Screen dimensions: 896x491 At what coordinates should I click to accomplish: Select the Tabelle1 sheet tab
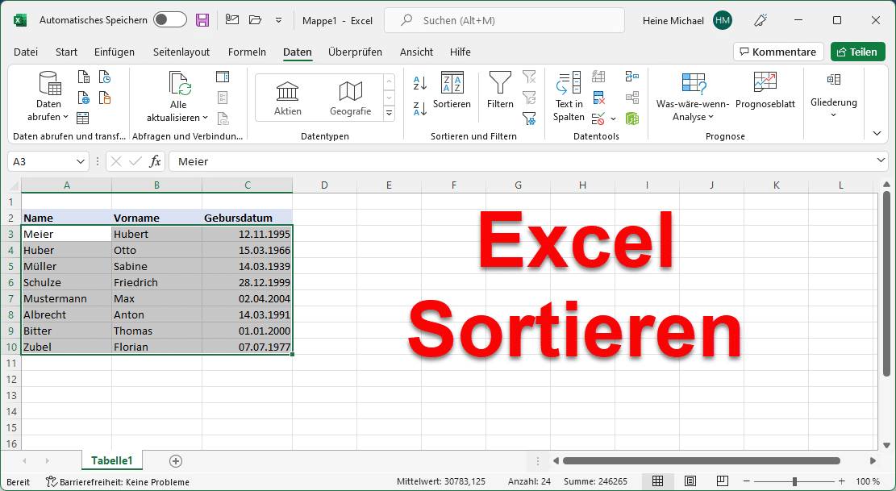pos(111,460)
